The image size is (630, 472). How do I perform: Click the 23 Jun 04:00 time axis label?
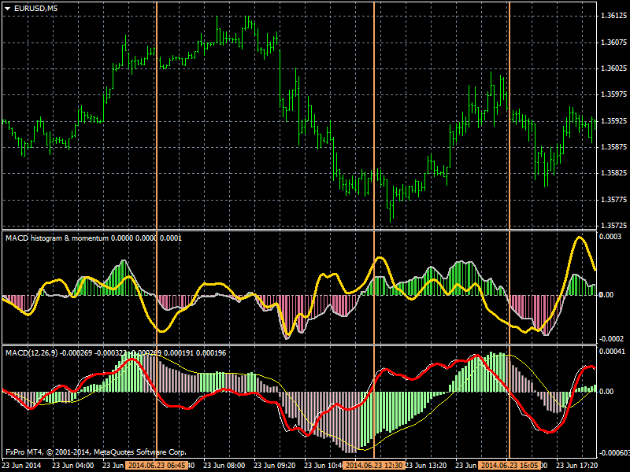(72, 466)
